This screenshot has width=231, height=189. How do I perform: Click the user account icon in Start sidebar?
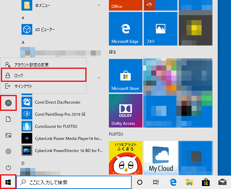pos(8,103)
